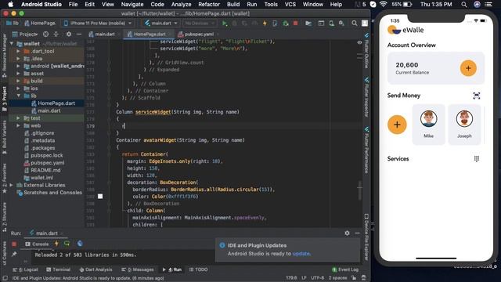Expand the .dart_tool folder

point(18,51)
